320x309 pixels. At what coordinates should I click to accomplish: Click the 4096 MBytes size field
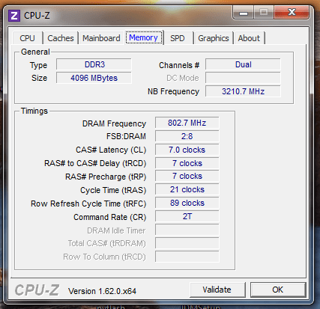point(94,78)
